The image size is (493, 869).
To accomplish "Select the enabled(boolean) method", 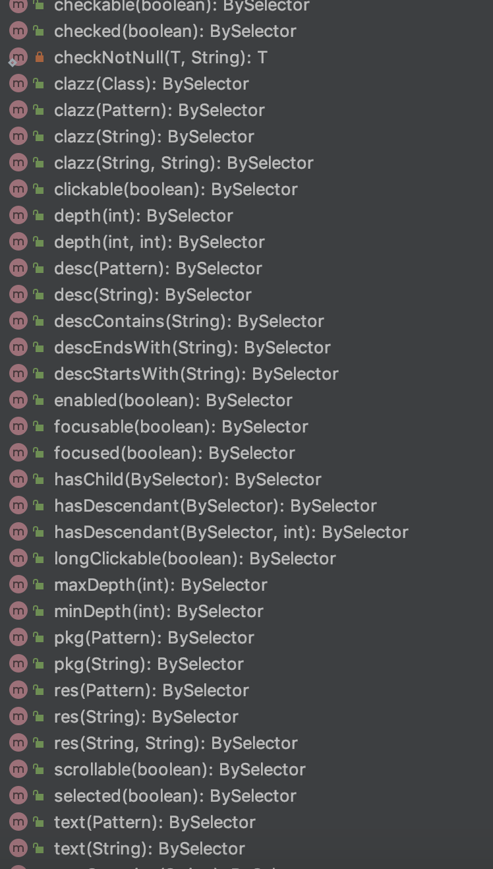I will [x=173, y=400].
